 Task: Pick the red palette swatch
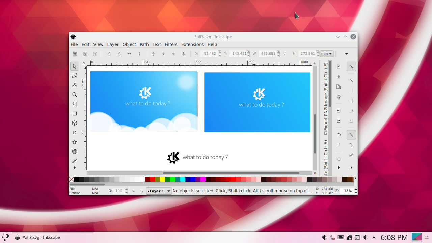click(x=153, y=179)
